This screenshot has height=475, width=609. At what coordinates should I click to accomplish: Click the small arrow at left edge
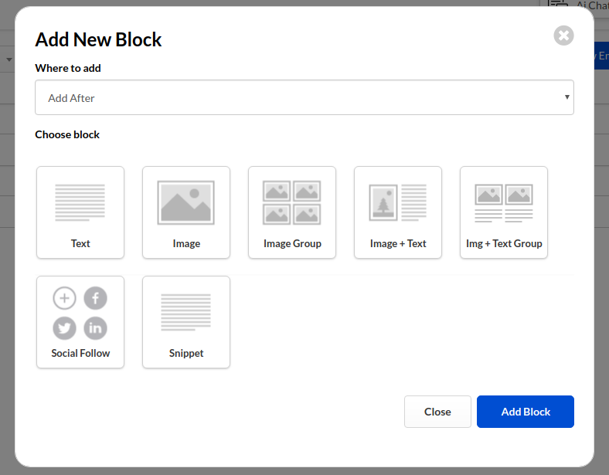(x=9, y=59)
